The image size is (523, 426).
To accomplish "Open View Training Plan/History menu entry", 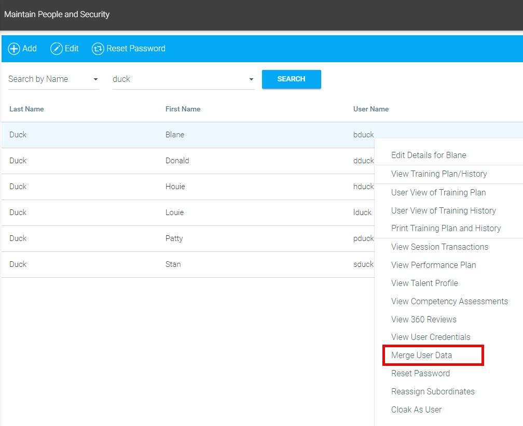I will click(439, 174).
